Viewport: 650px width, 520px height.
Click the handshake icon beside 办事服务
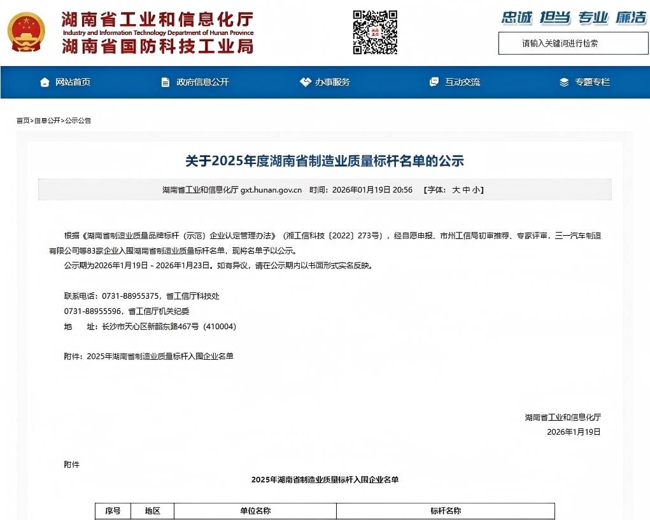pos(305,82)
